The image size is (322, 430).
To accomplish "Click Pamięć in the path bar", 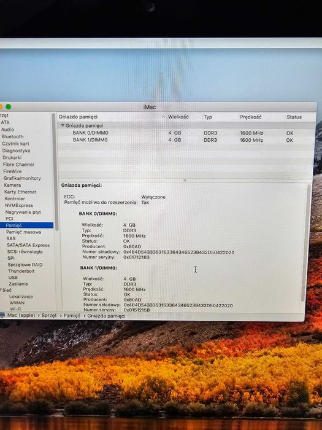I will (72, 316).
